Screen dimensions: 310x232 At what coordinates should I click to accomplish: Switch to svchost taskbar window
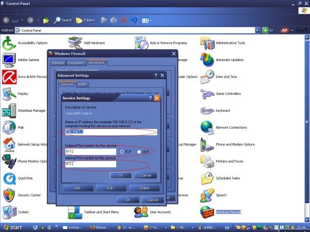point(73,228)
